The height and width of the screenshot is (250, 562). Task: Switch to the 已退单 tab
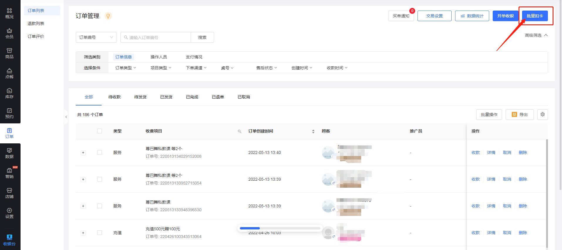coord(218,97)
